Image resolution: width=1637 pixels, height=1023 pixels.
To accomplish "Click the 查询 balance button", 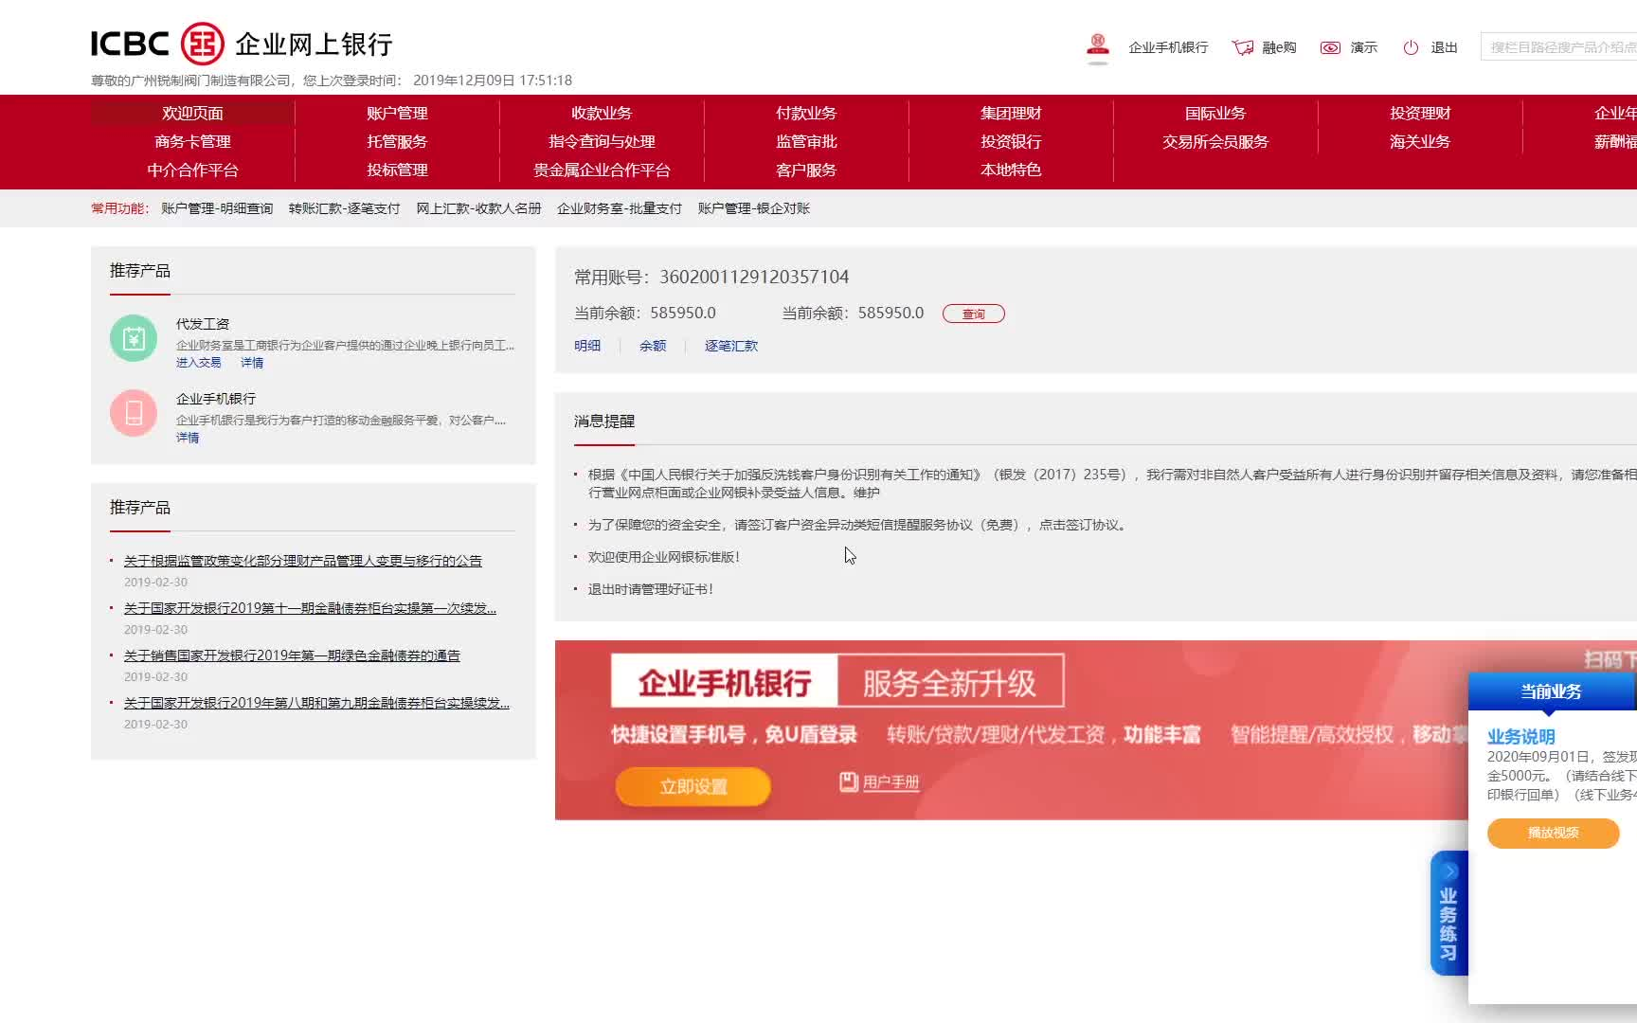I will [973, 314].
